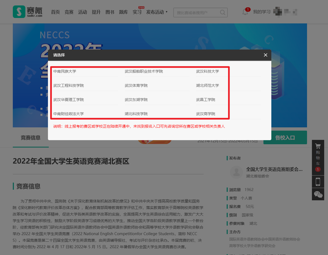The height and width of the screenshot is (255, 328).
Task: Click the search magnifier icon
Action: pos(223,13)
